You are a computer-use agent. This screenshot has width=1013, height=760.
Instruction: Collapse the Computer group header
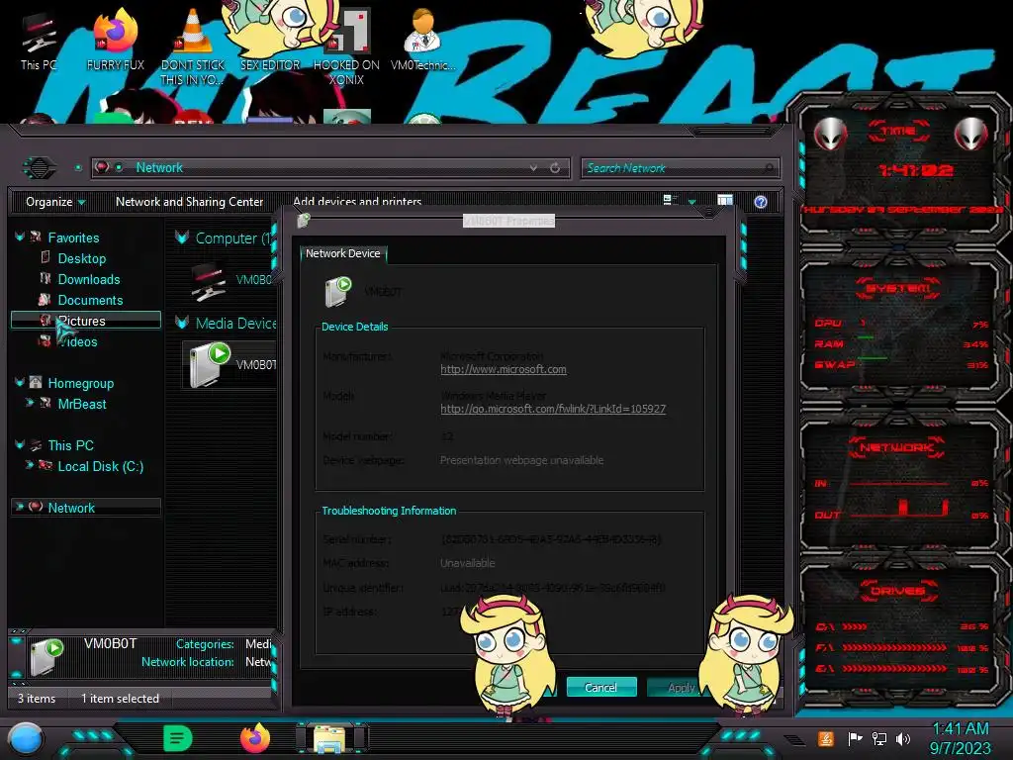182,237
